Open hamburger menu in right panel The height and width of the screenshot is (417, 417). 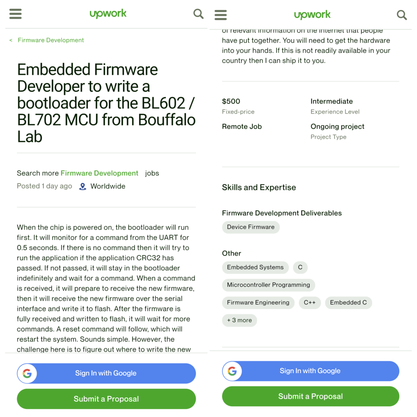pyautogui.click(x=221, y=15)
